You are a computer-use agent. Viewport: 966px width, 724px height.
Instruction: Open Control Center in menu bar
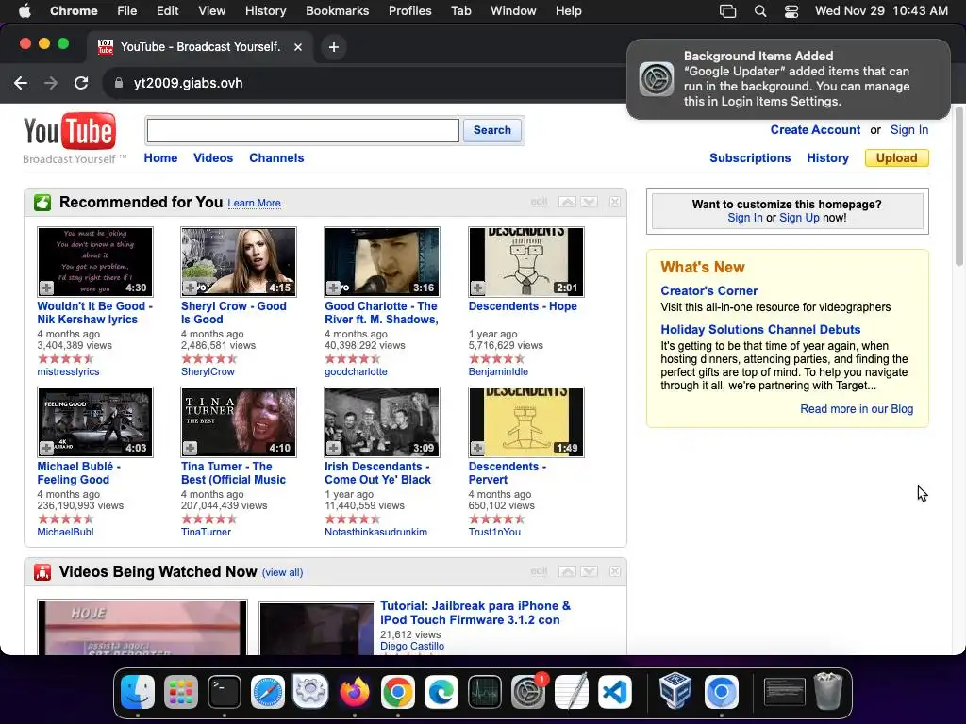click(791, 11)
